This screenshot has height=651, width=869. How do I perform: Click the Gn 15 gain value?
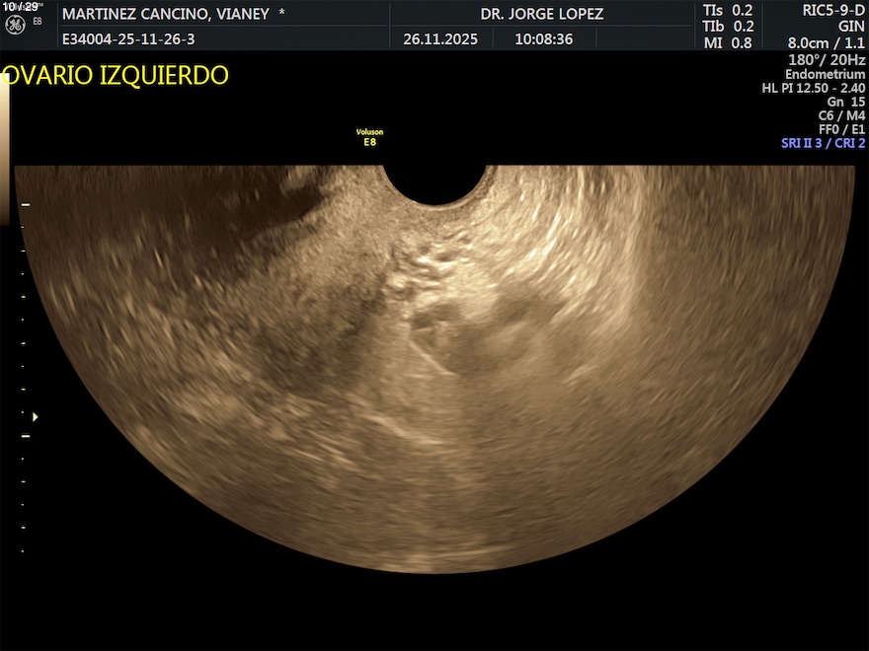click(x=845, y=102)
